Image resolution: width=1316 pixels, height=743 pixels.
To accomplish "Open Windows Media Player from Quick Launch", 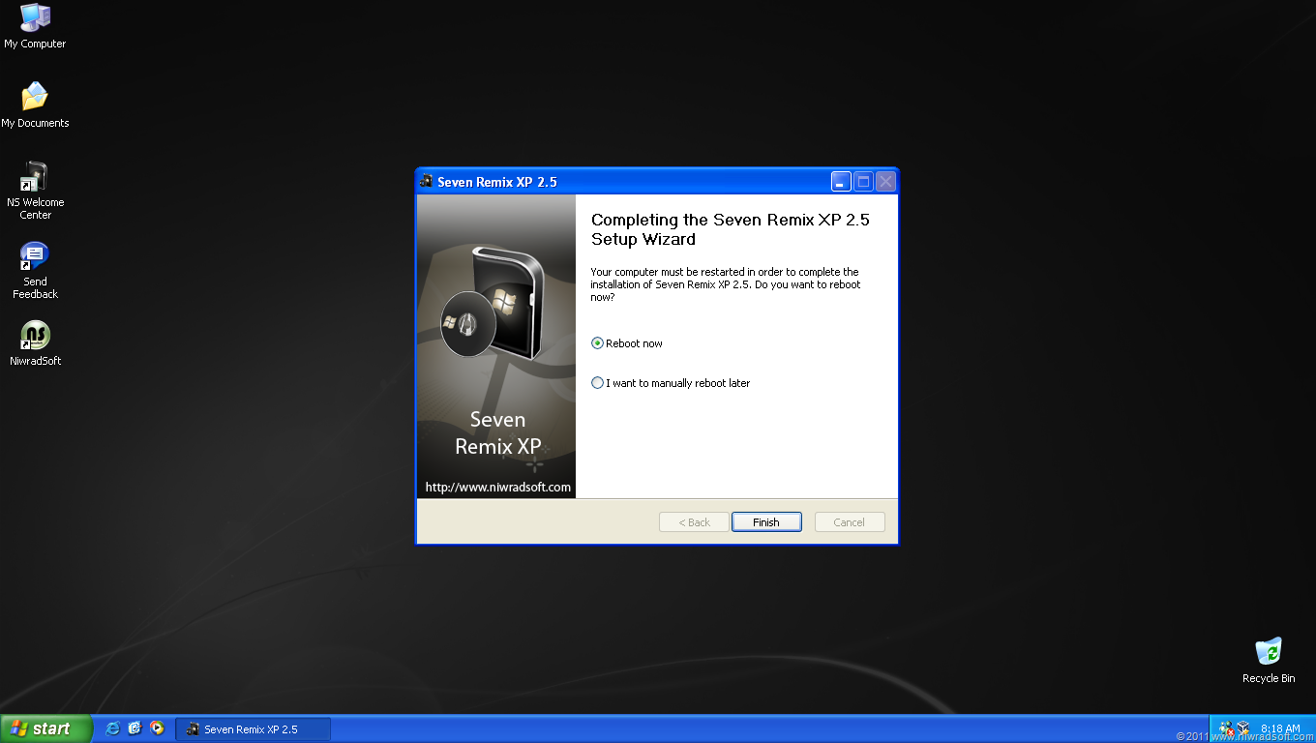I will [157, 728].
